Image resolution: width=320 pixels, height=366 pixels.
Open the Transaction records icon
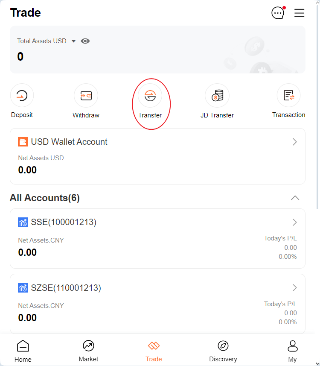click(289, 96)
